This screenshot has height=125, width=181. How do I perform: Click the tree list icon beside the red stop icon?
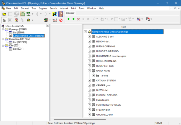coord(55,20)
